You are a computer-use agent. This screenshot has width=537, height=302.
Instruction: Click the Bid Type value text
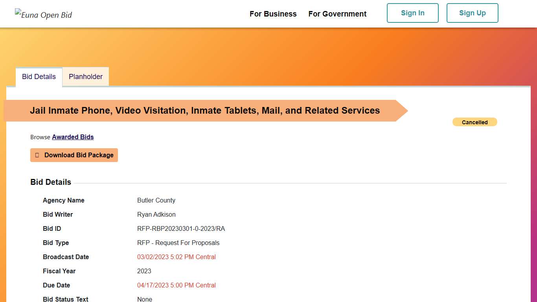(x=178, y=243)
